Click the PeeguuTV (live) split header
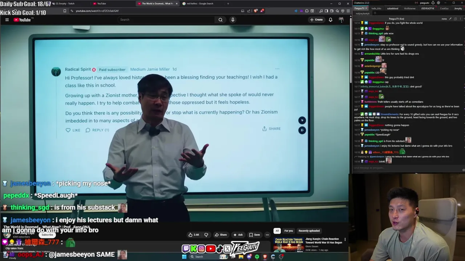465x261 pixels. pyautogui.click(x=396, y=19)
